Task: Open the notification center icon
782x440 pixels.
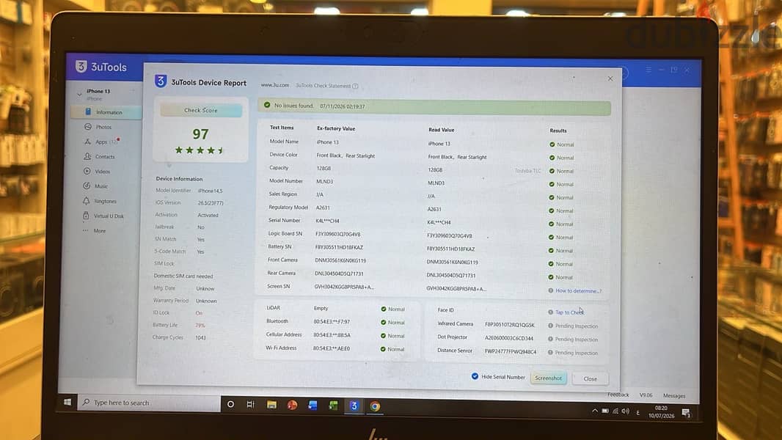Action: tap(686, 413)
